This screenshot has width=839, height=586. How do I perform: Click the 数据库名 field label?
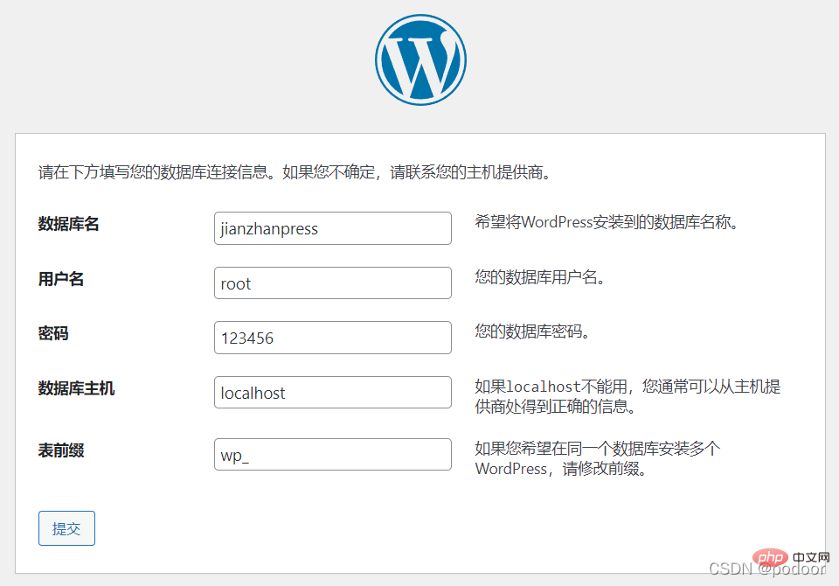pyautogui.click(x=69, y=224)
